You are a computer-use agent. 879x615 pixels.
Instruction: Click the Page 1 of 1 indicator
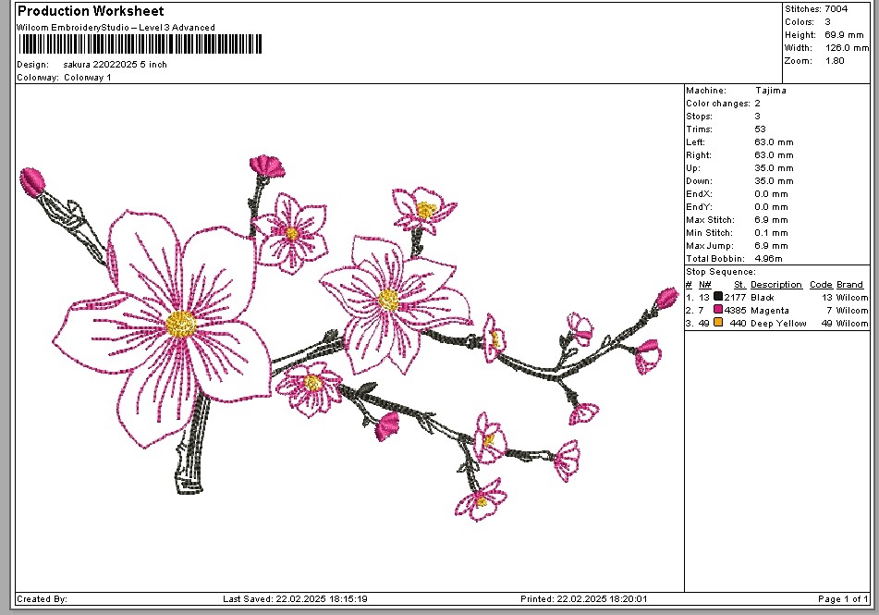(843, 599)
